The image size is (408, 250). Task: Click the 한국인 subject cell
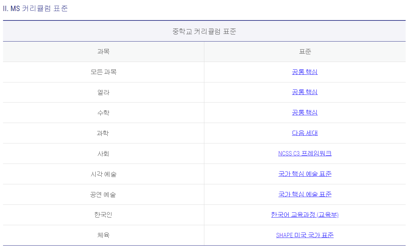pos(103,215)
